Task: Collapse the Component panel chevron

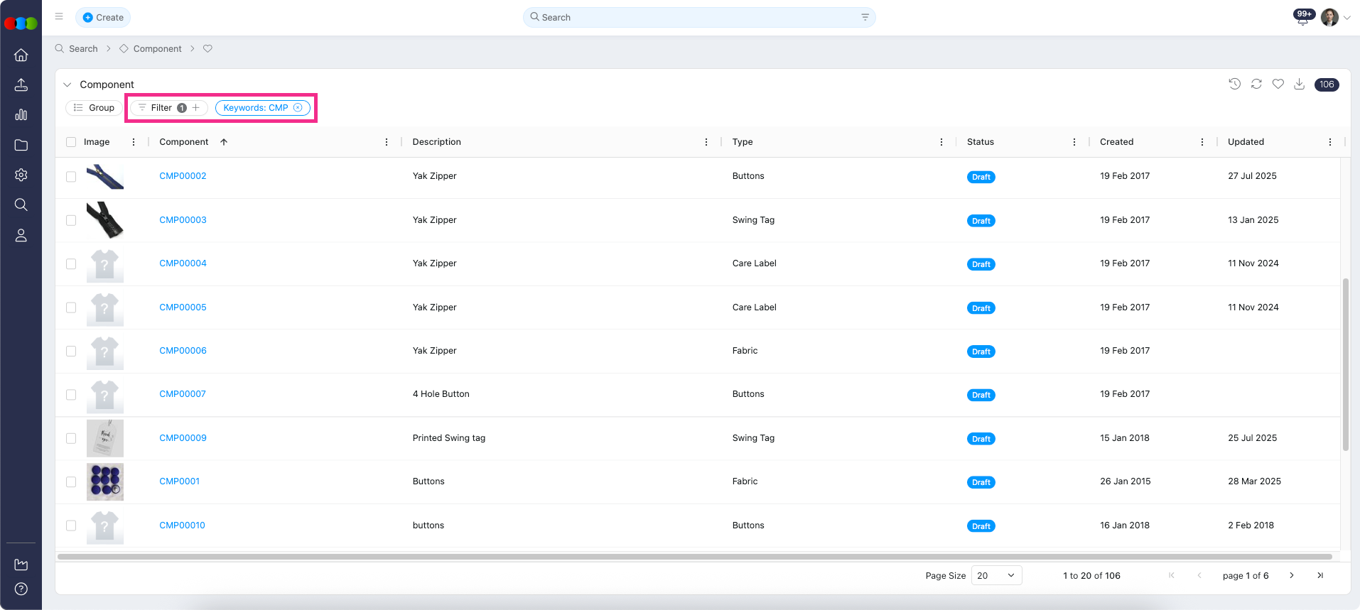Action: click(68, 85)
